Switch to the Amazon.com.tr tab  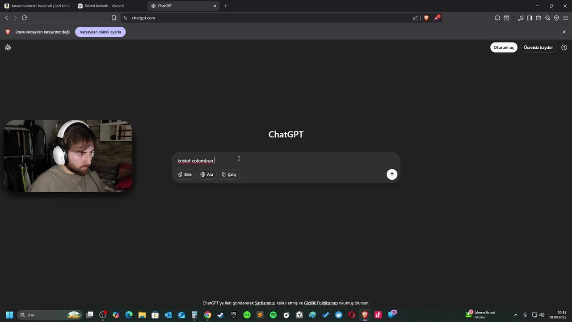37,6
